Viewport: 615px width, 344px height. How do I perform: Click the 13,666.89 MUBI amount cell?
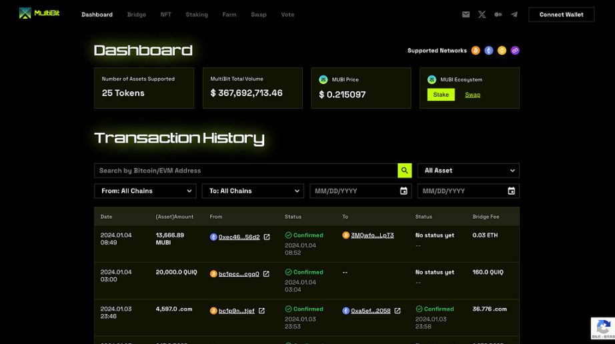coord(170,239)
